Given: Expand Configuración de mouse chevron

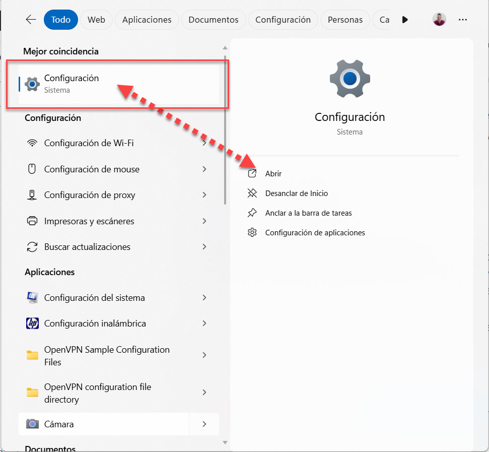Looking at the screenshot, I should (x=204, y=169).
